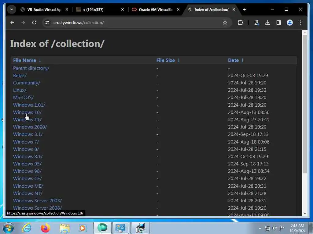Open the Windows 2000/ folder link
The width and height of the screenshot is (313, 234).
click(x=30, y=127)
